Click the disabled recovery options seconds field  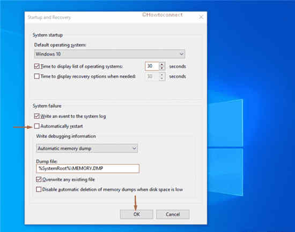pyautogui.click(x=152, y=76)
